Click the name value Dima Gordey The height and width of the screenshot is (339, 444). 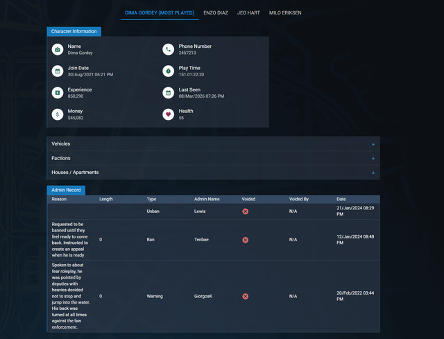click(80, 53)
